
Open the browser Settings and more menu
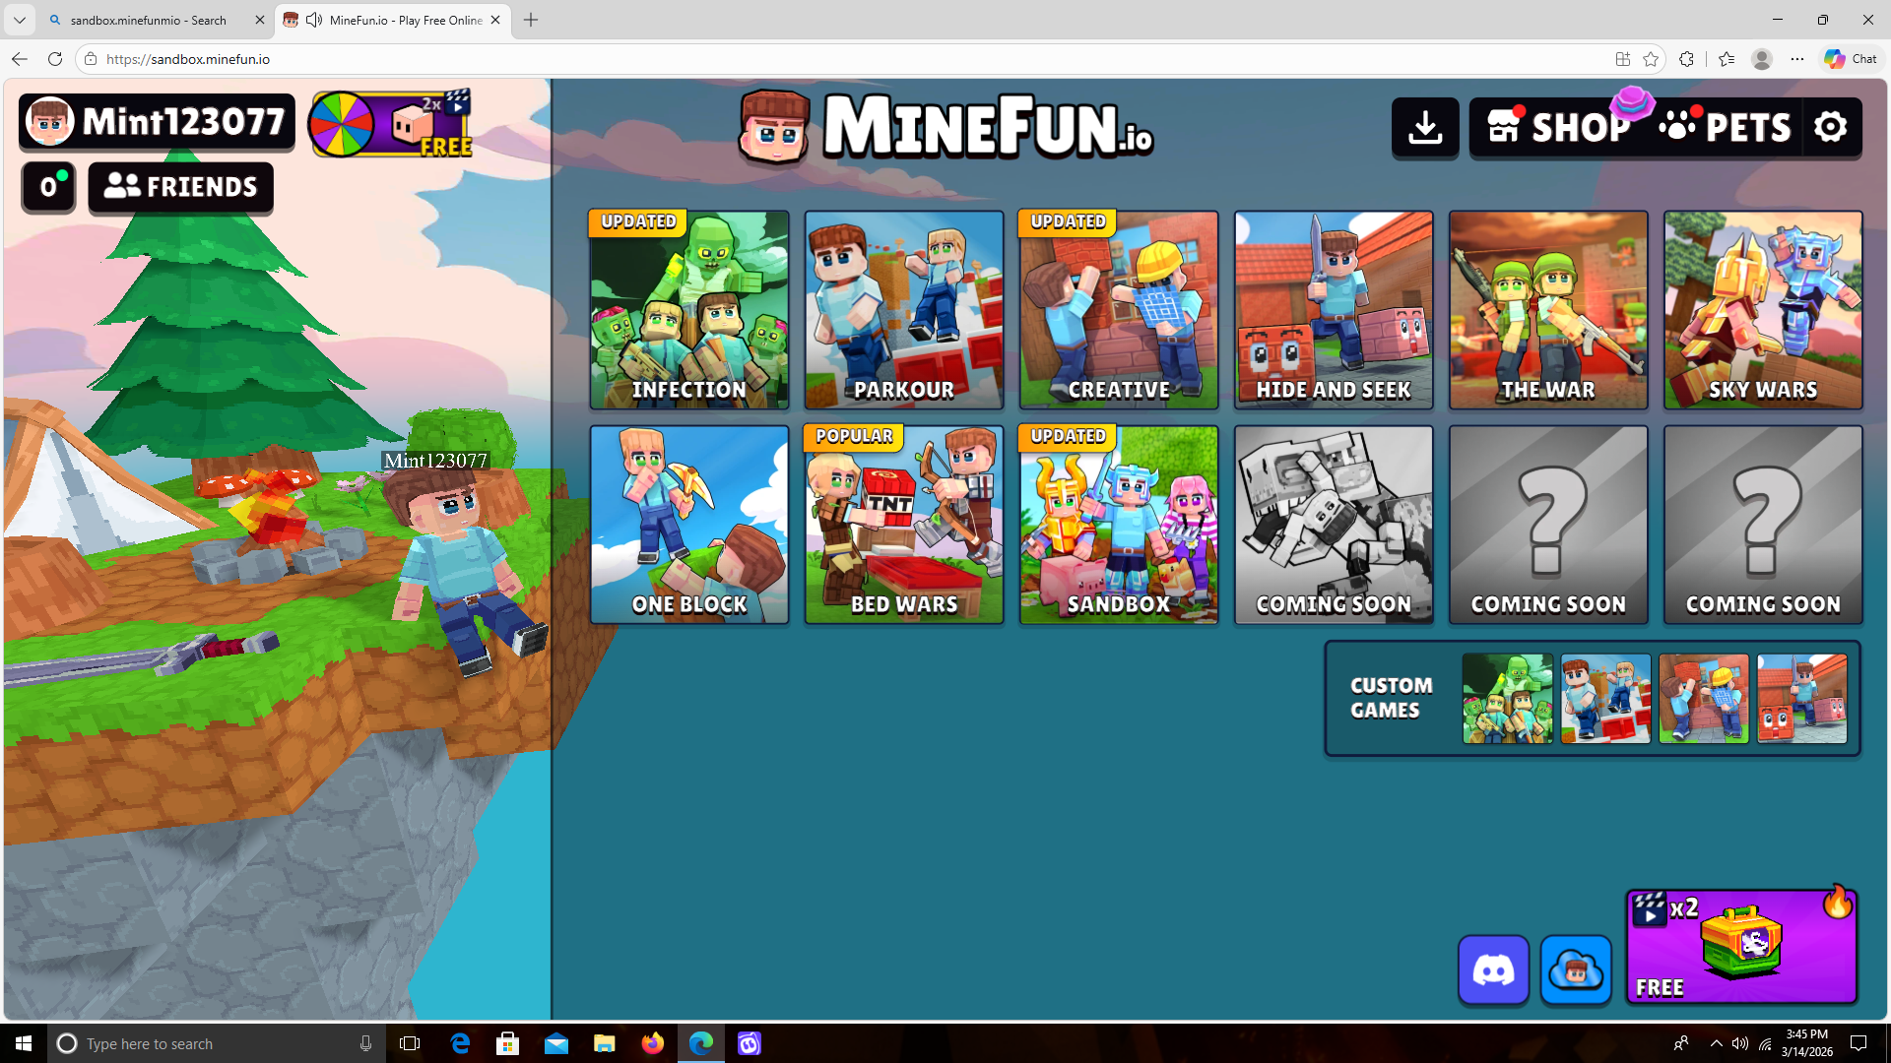pyautogui.click(x=1796, y=59)
